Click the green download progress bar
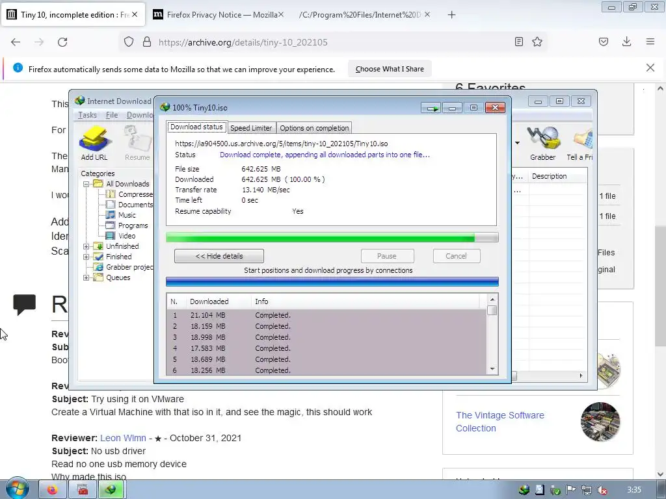The image size is (666, 499). (x=332, y=238)
